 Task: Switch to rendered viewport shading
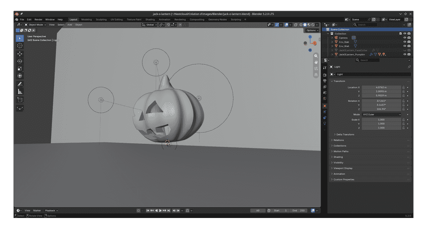point(313,25)
